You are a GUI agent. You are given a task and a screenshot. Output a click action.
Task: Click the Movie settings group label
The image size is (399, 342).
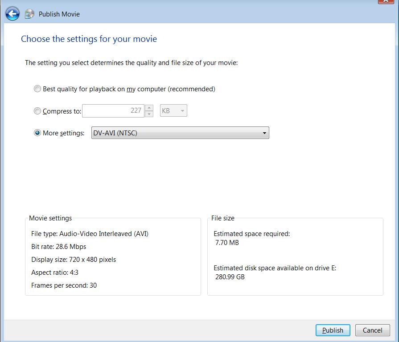point(50,218)
